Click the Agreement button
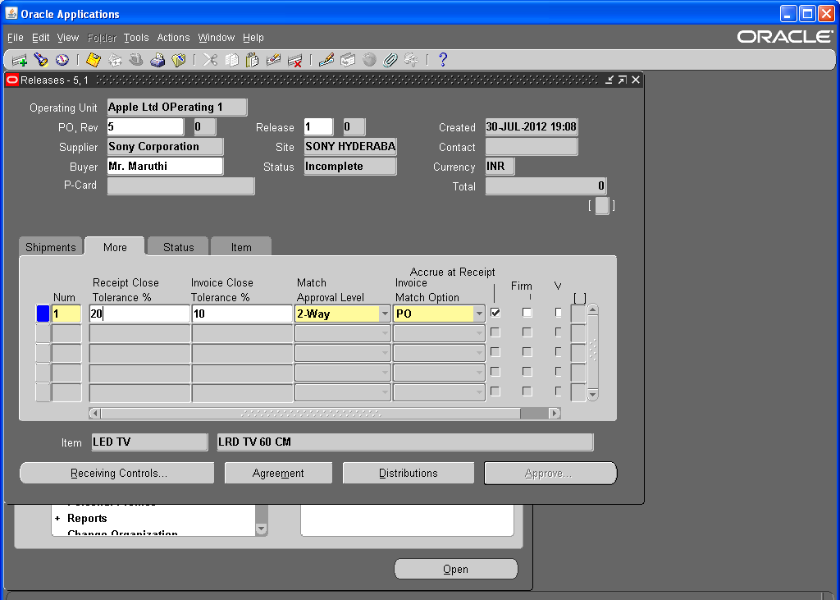This screenshot has height=600, width=840. pos(278,473)
